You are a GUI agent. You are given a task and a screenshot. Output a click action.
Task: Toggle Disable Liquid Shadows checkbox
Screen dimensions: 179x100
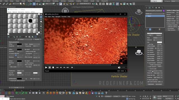click(x=149, y=65)
